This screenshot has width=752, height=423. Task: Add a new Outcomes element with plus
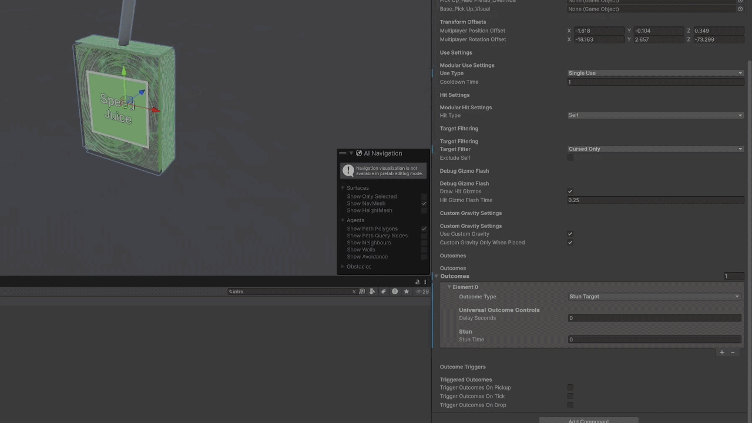(722, 352)
